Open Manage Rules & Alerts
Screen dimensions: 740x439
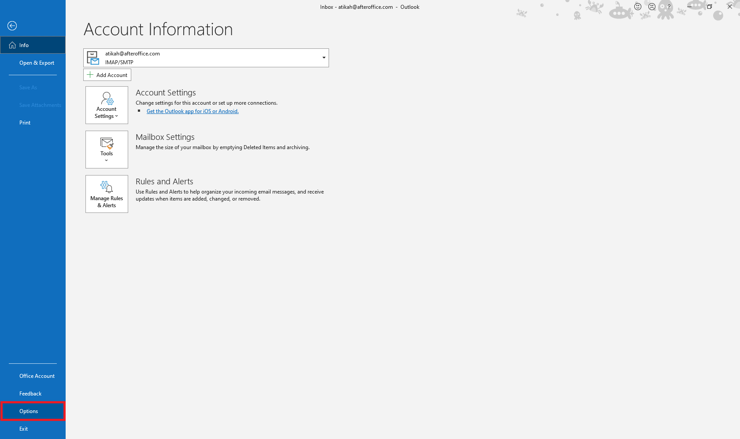pos(107,194)
